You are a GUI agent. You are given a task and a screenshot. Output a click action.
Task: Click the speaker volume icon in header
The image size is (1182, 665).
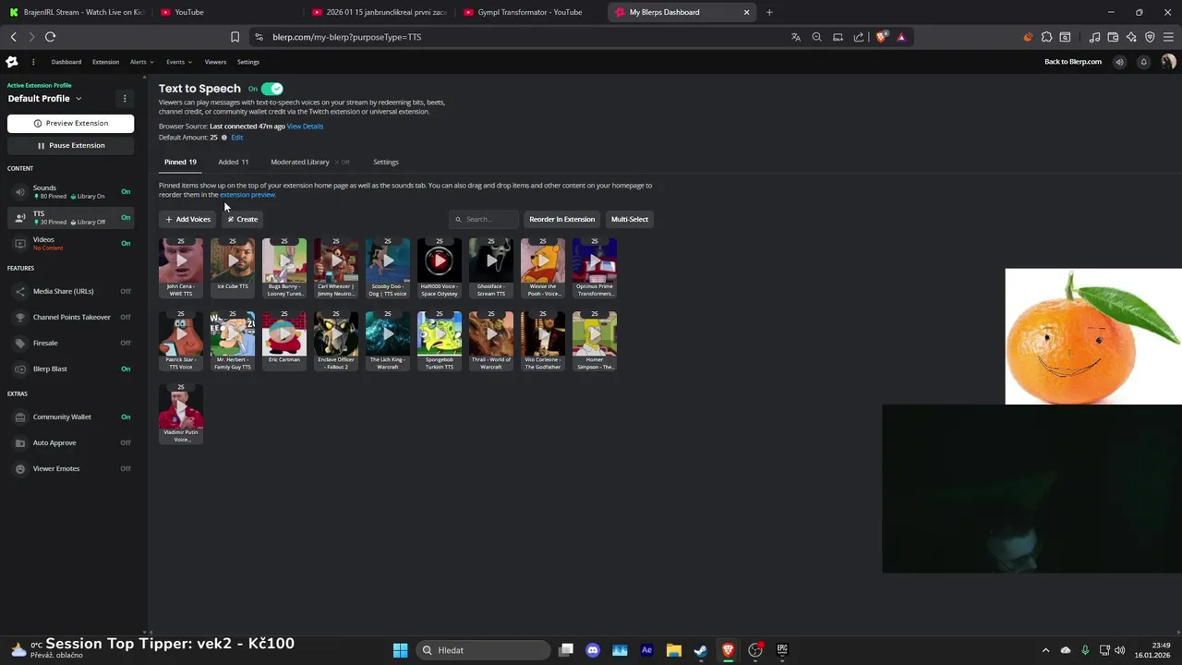[1119, 62]
